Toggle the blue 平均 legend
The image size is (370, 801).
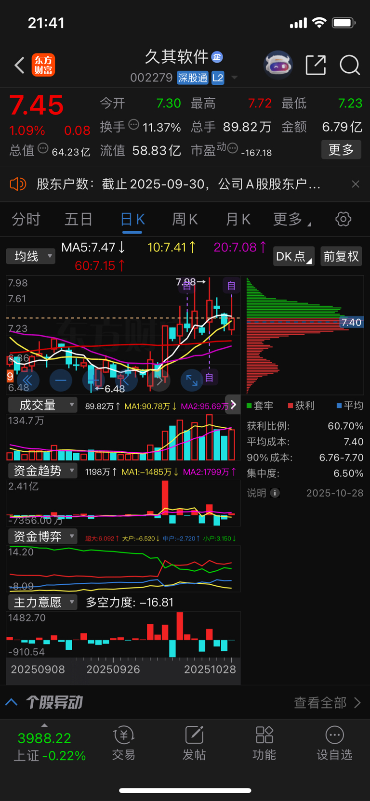(x=350, y=406)
